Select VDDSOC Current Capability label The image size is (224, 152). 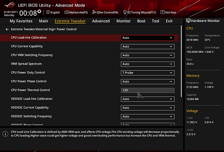pos(30,108)
